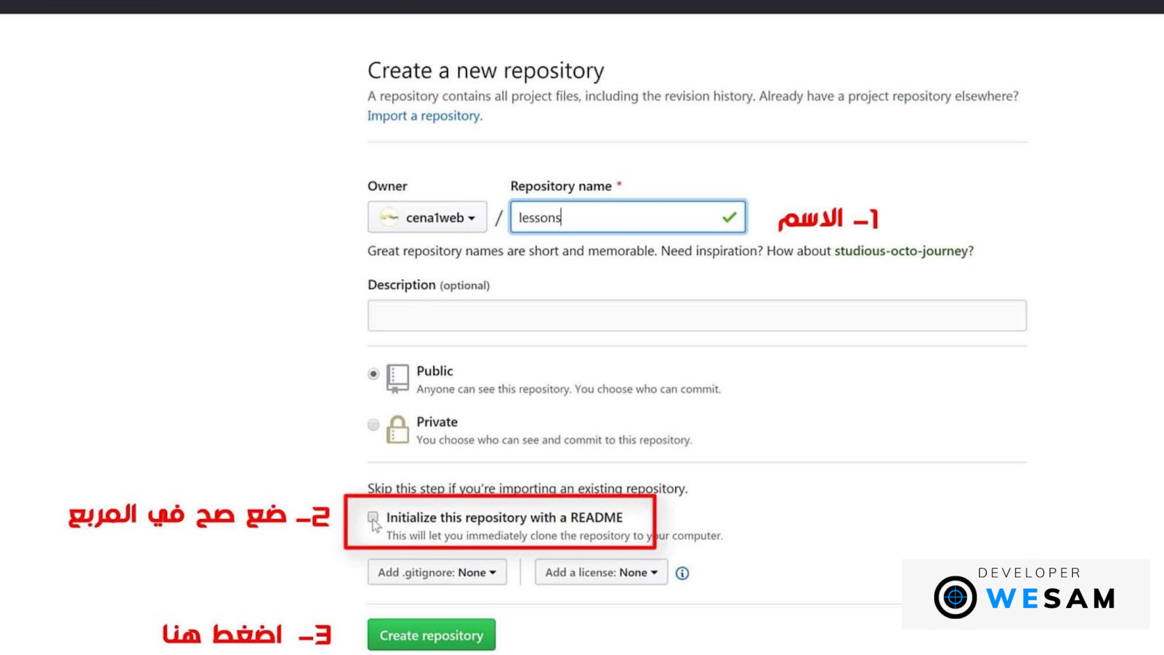Click the owner account dropdown arrow
1164x655 pixels.
pyautogui.click(x=472, y=218)
